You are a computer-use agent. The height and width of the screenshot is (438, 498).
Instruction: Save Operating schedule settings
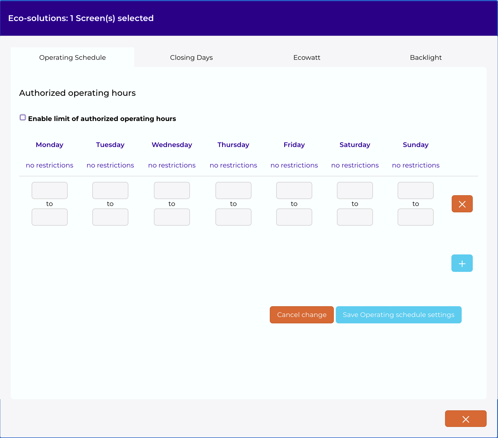tap(398, 315)
